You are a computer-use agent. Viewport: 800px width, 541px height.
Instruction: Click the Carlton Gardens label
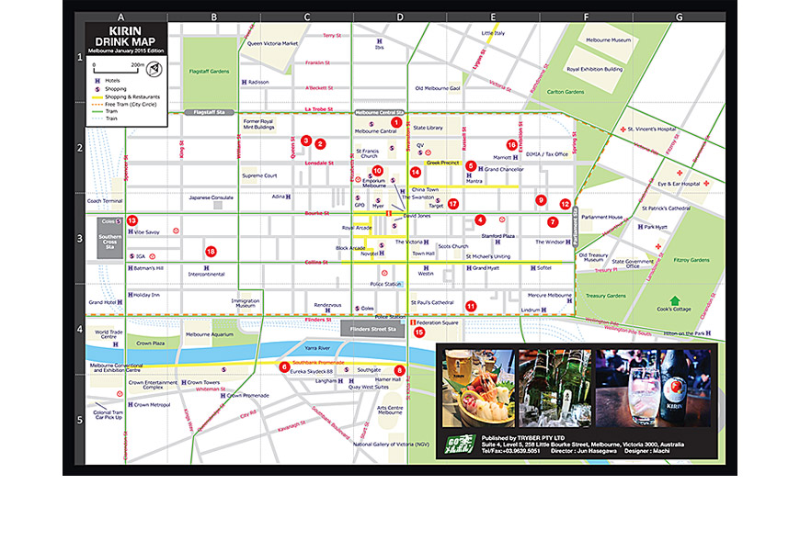click(x=566, y=92)
